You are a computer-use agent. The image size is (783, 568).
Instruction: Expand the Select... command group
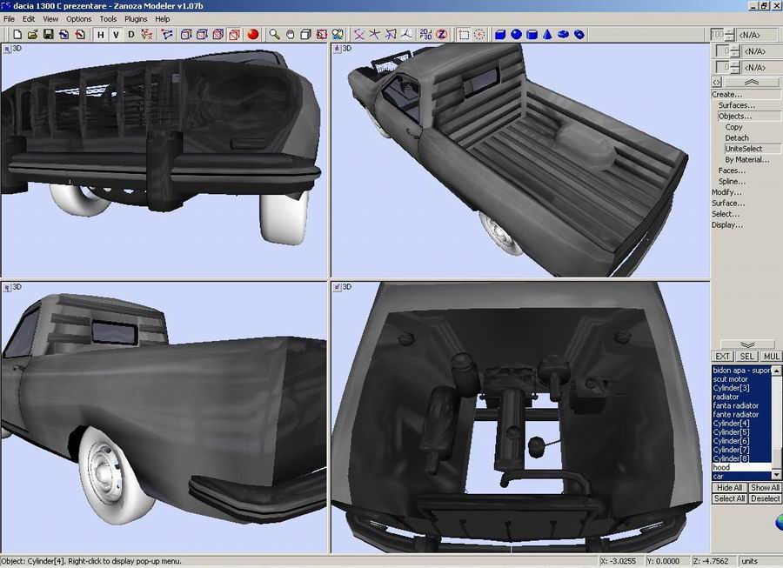tap(726, 214)
